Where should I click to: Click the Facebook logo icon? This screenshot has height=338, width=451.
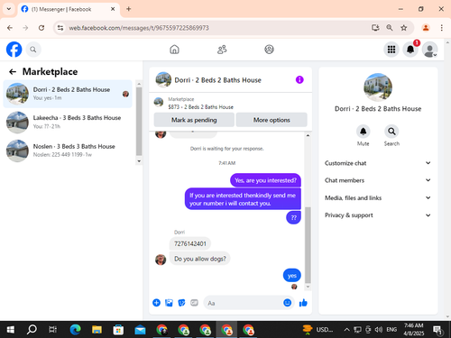coord(14,50)
